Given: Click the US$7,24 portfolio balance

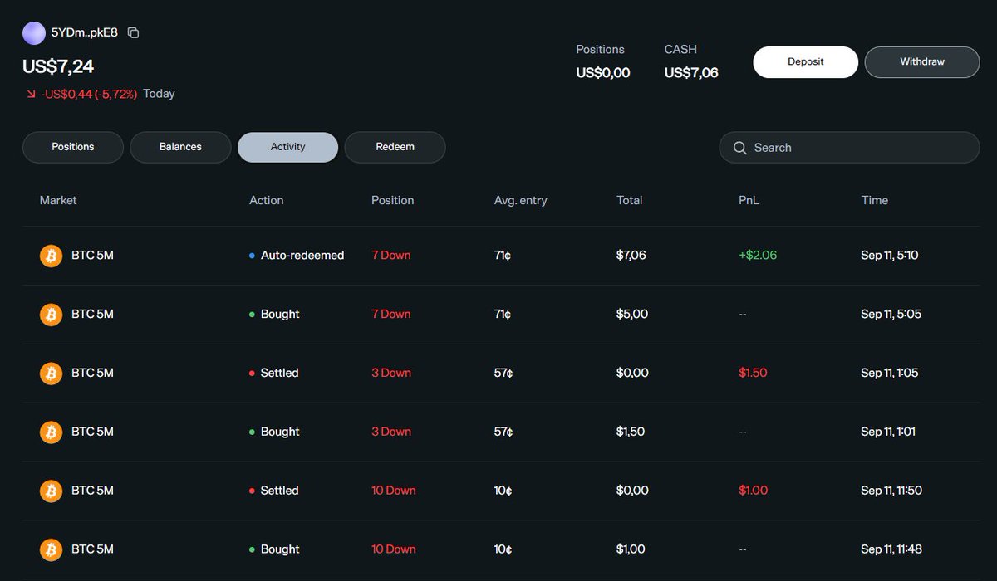Looking at the screenshot, I should click(58, 66).
